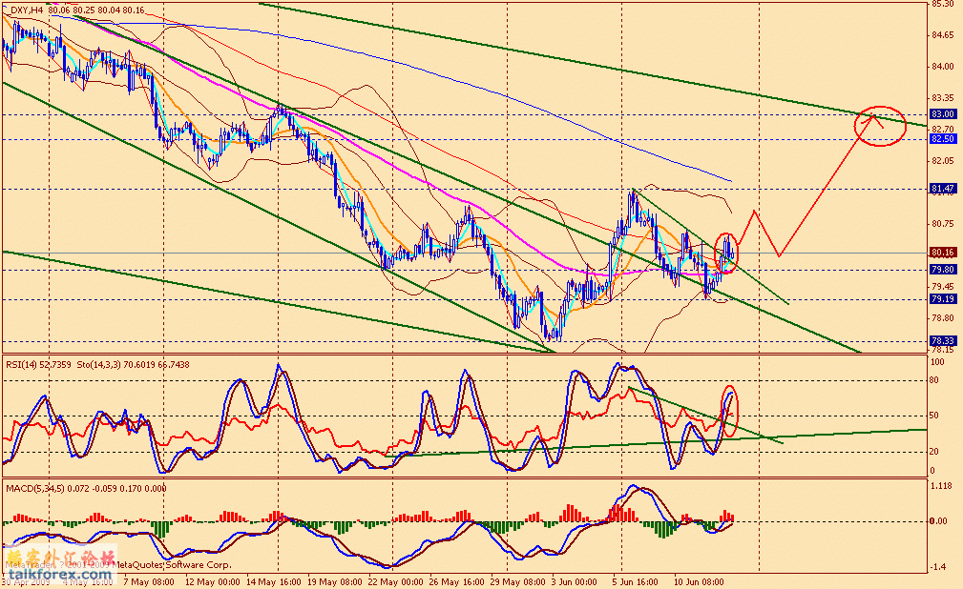Select the current price tag 80.16
The image size is (963, 589).
point(943,253)
